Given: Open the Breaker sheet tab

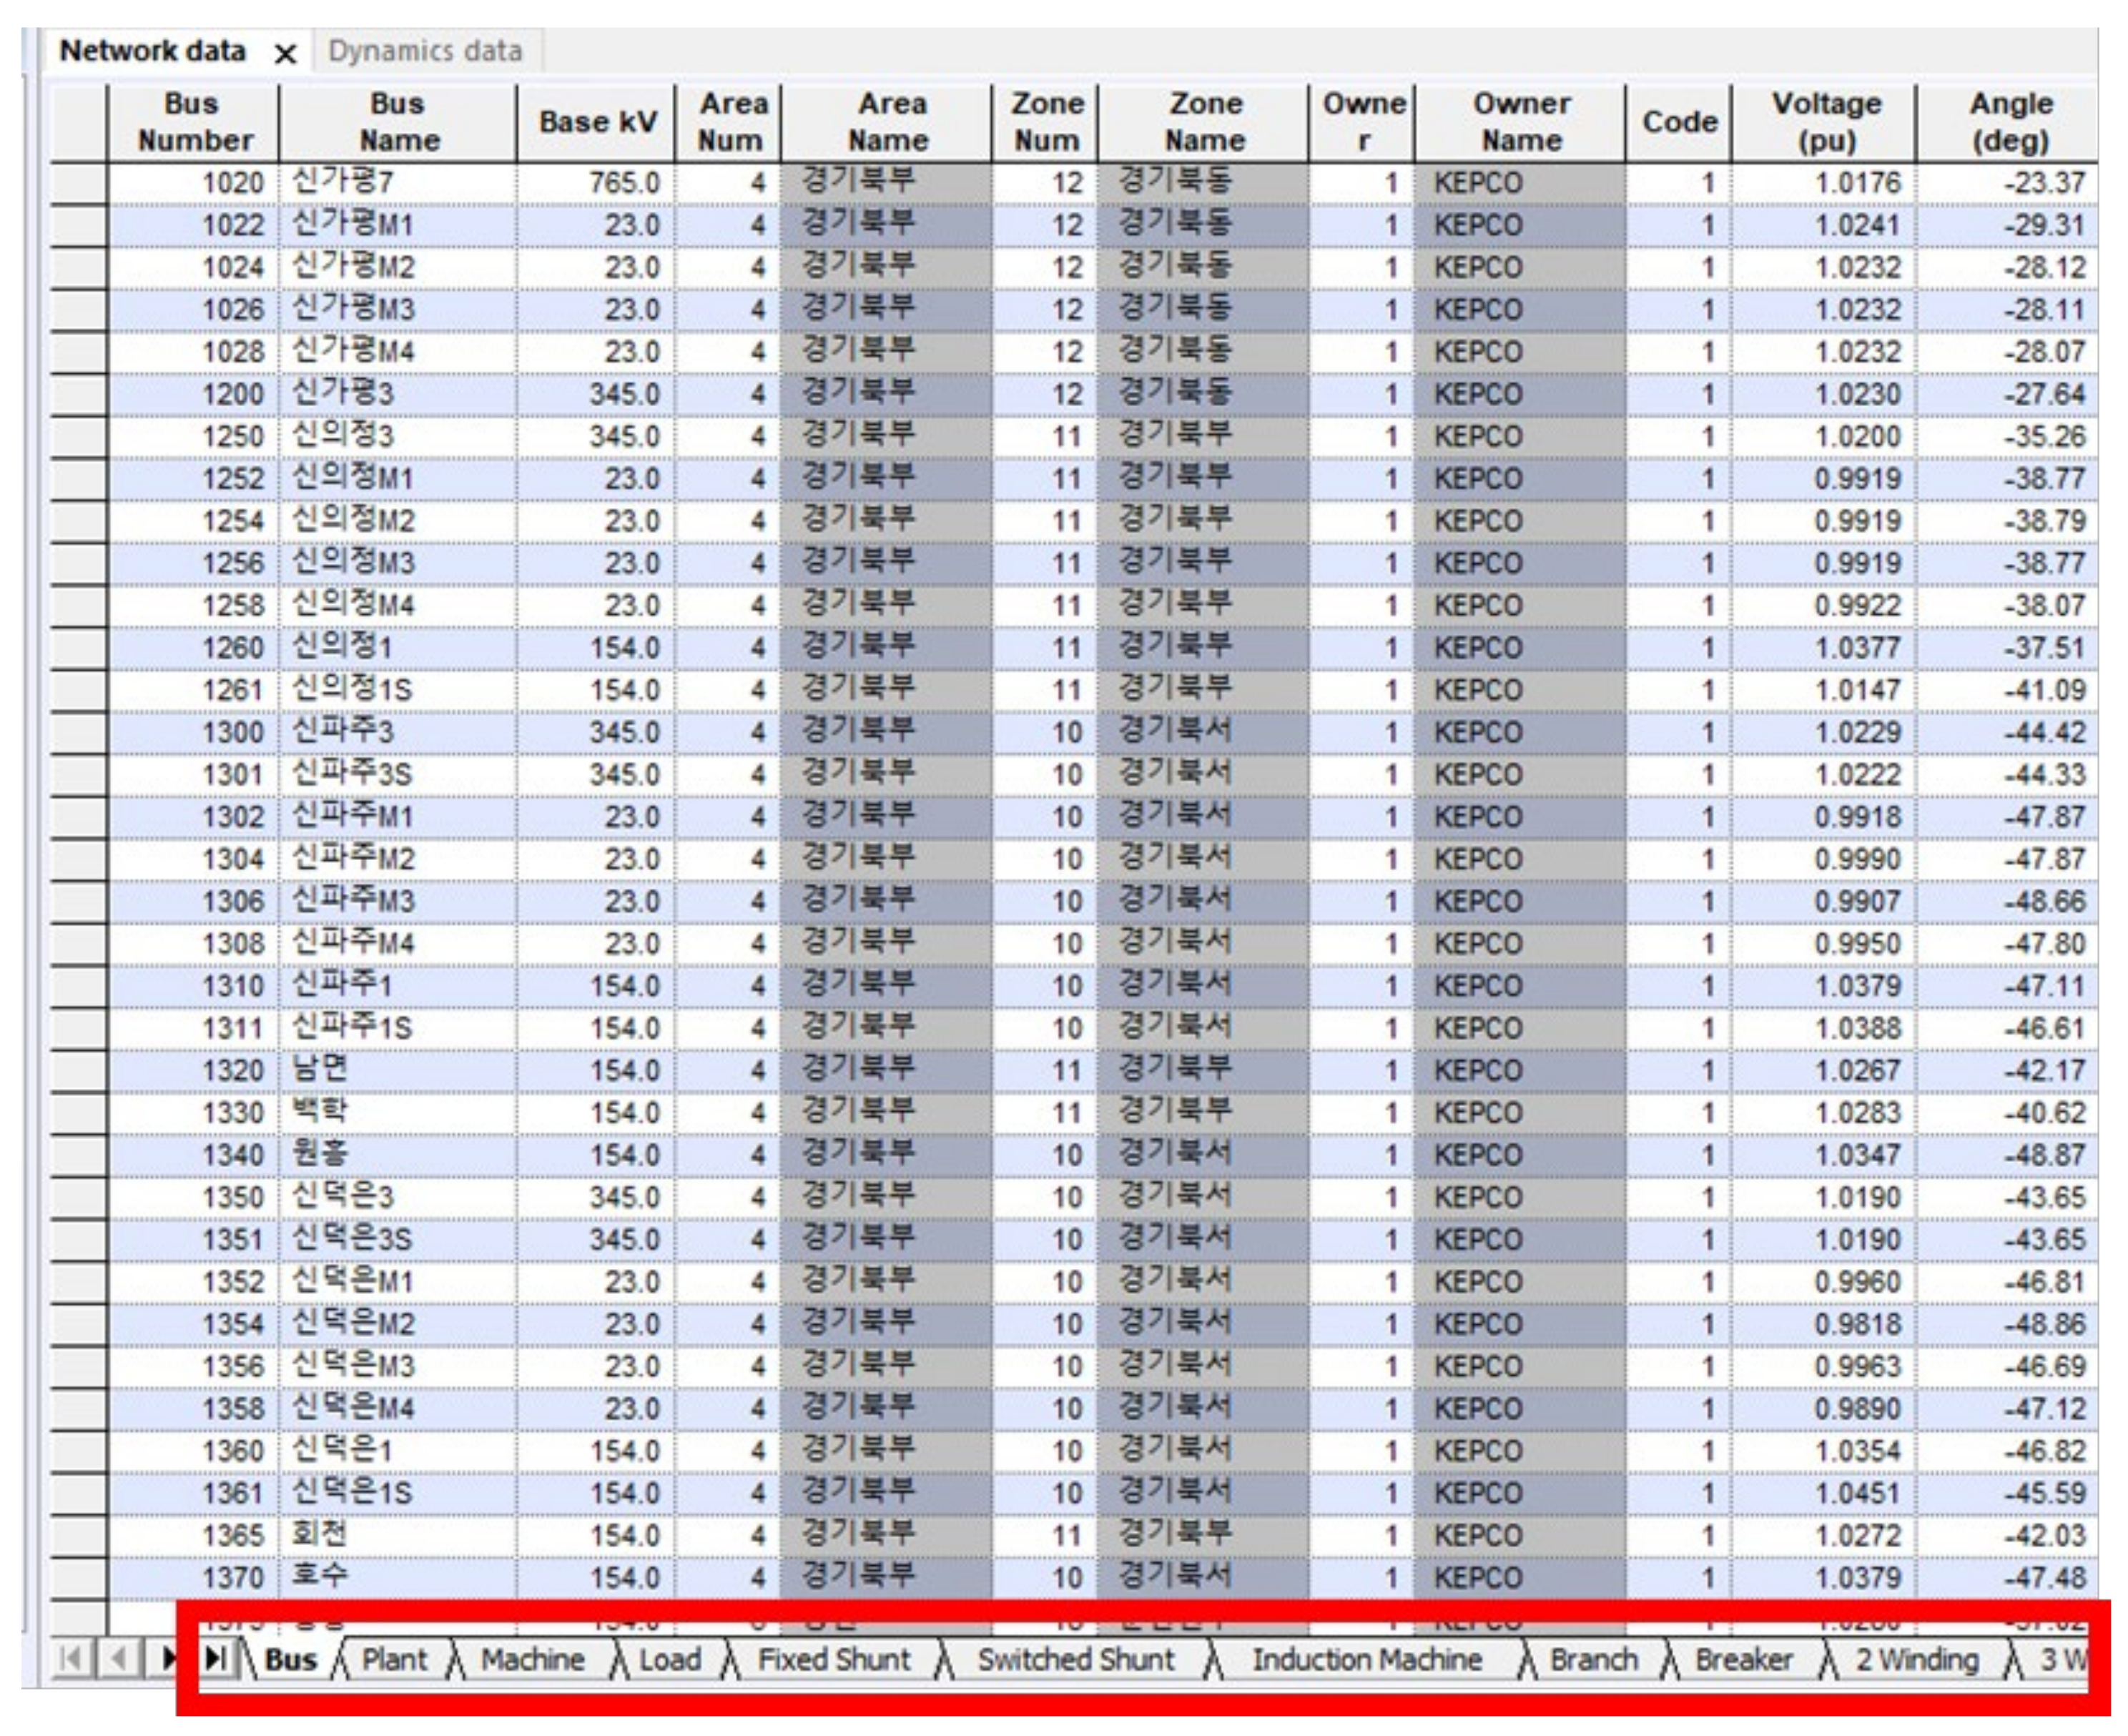Looking at the screenshot, I should coord(1744,1660).
